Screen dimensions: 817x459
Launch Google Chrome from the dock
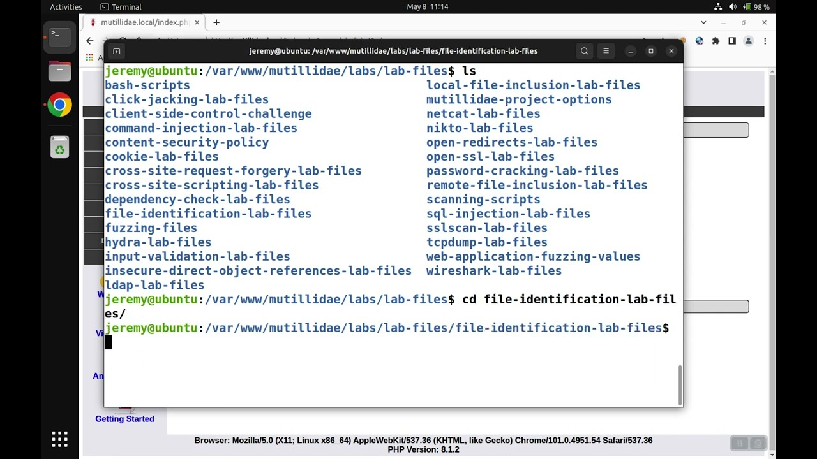[x=59, y=105]
